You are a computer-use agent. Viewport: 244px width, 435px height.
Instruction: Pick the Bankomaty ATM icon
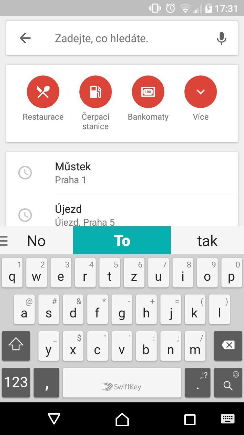tap(148, 92)
